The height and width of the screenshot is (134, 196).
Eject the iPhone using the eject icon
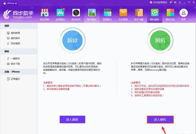point(16,3)
